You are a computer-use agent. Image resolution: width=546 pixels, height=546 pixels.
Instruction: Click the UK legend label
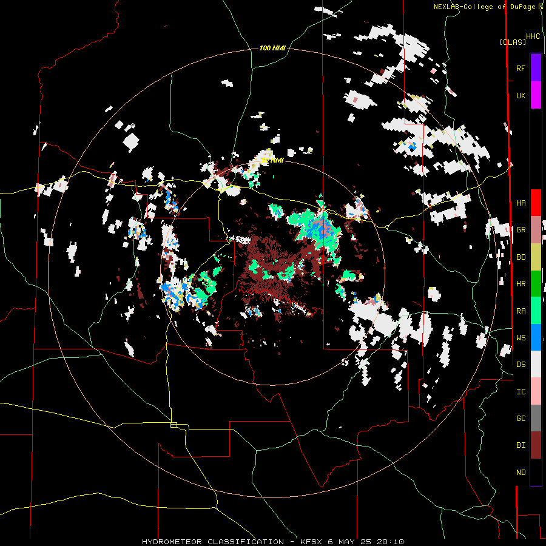click(521, 95)
